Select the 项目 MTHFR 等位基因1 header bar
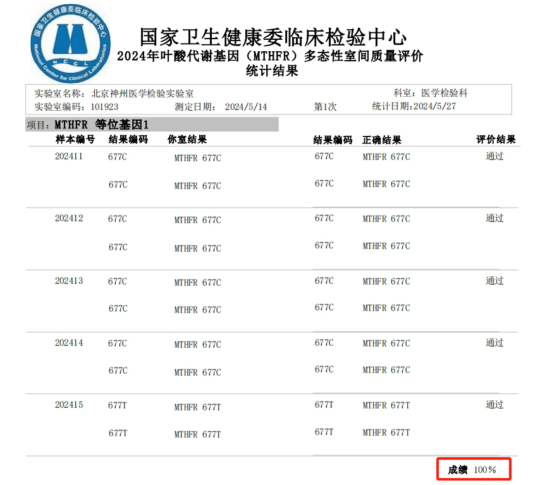 click(x=152, y=125)
